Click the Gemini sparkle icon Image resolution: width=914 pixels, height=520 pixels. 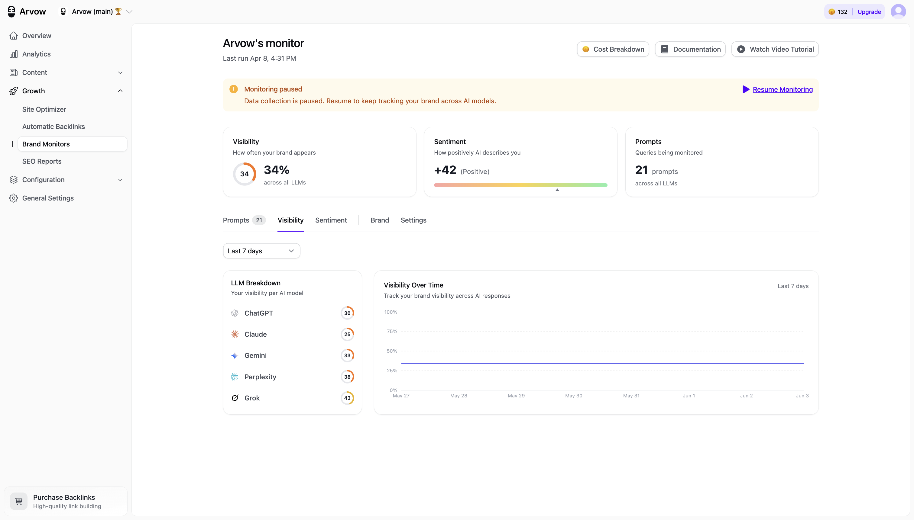pyautogui.click(x=235, y=356)
